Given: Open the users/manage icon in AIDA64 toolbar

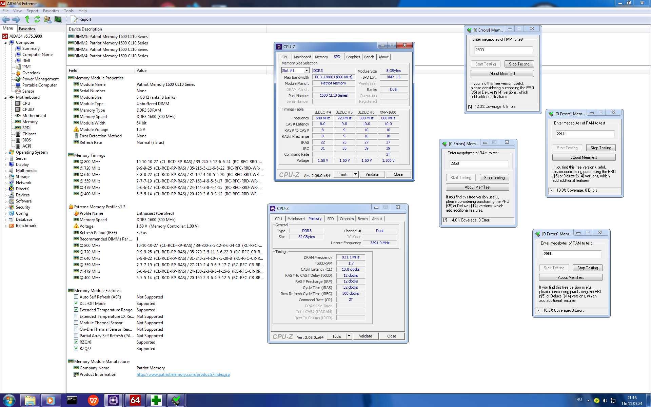Looking at the screenshot, I should 47,19.
